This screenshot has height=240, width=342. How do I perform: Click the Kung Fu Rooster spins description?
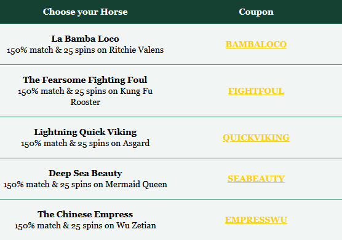85,96
